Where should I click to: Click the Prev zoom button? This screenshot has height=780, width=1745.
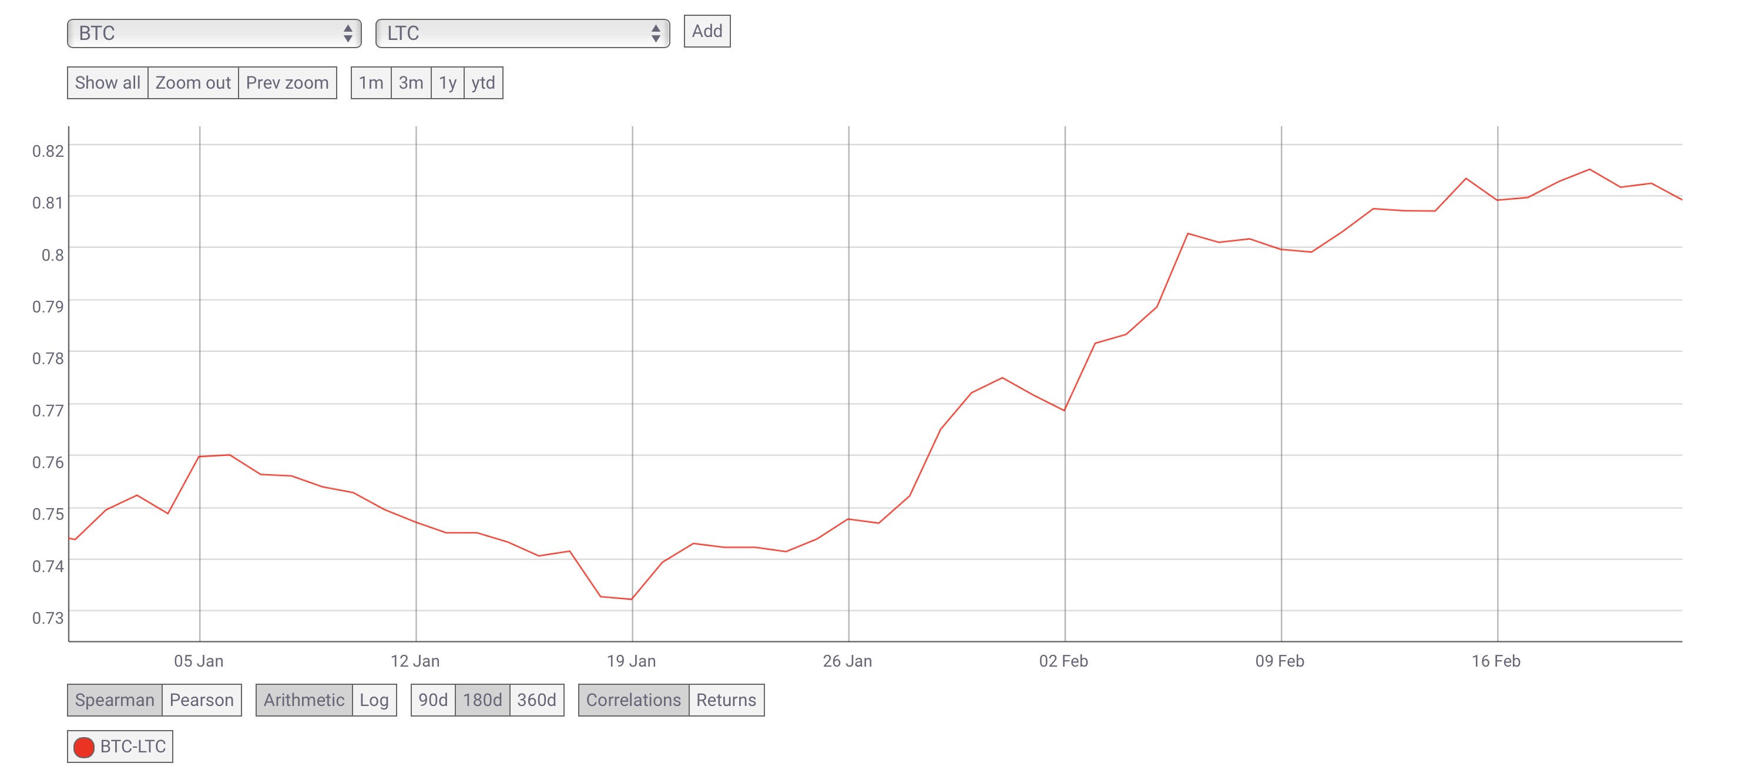click(x=287, y=83)
